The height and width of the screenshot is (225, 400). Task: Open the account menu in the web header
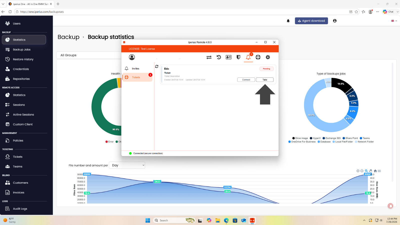pos(335,21)
